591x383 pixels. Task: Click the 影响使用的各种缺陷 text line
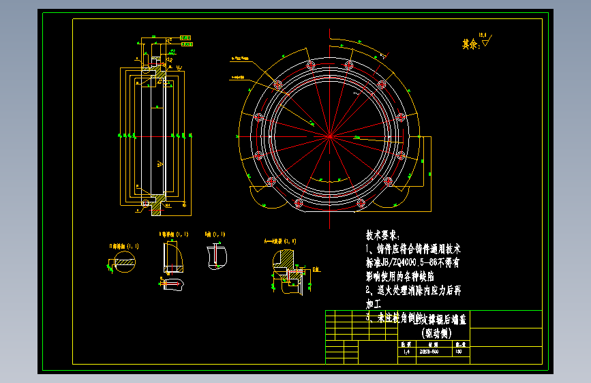point(400,277)
